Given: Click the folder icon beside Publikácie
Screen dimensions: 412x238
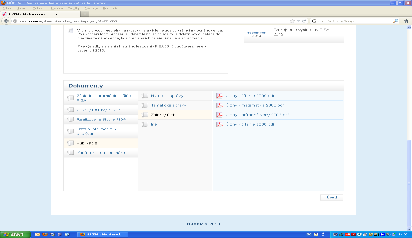Looking at the screenshot, I should tap(70, 143).
